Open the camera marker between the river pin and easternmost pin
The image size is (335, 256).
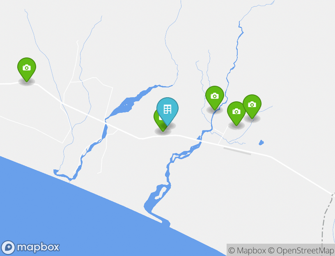pos(236,113)
